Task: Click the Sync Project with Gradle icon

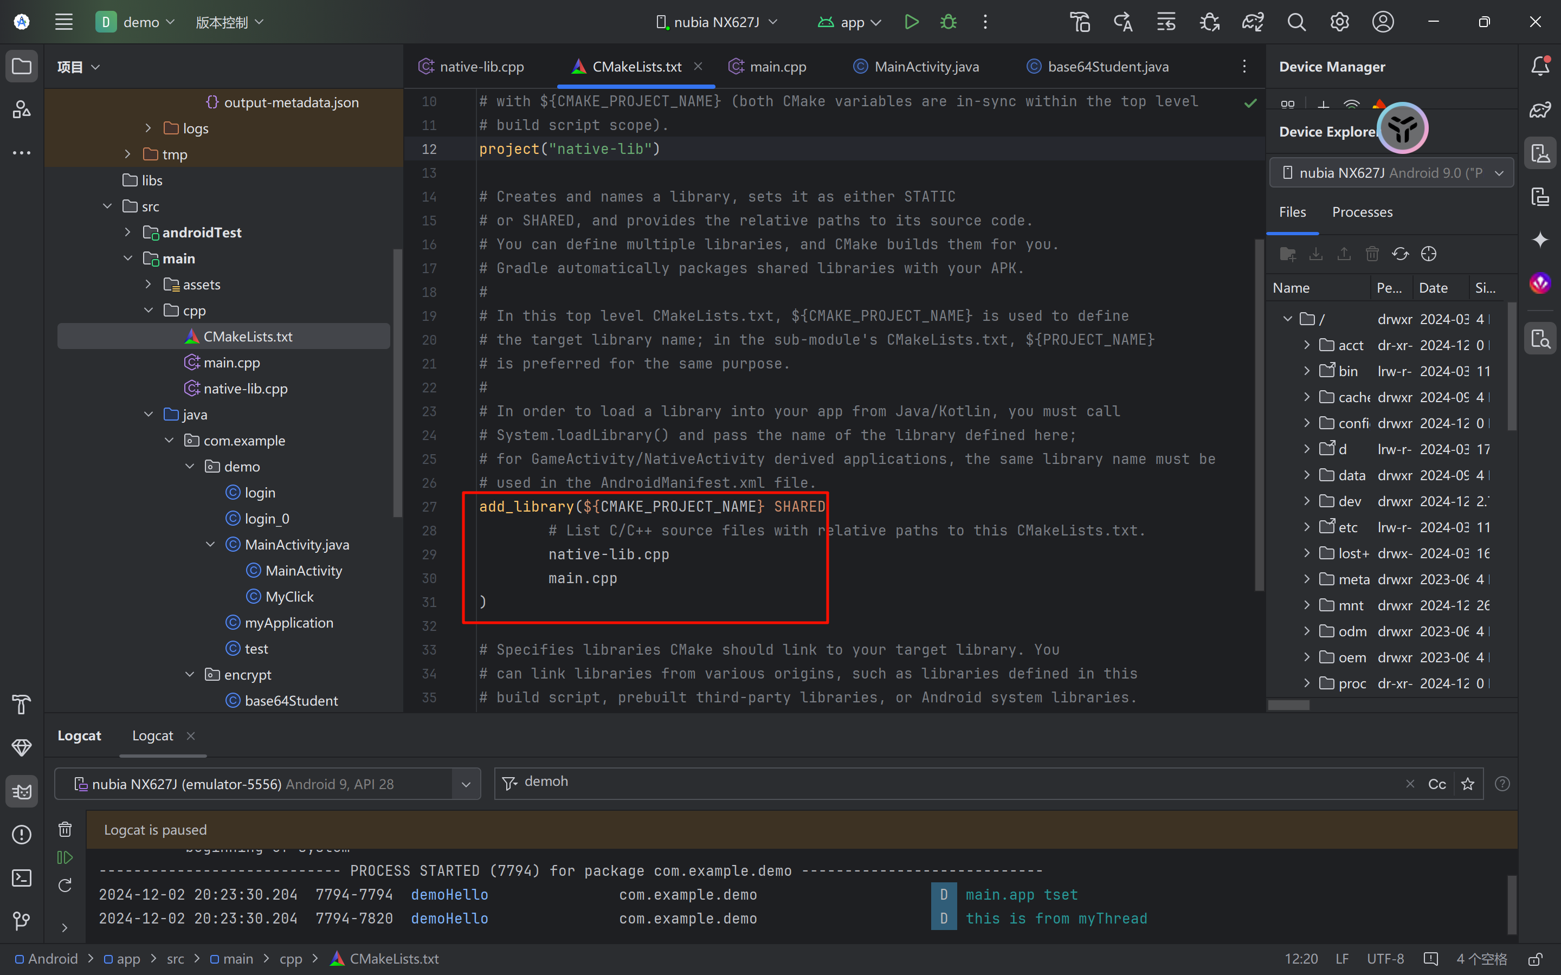Action: [x=1252, y=22]
